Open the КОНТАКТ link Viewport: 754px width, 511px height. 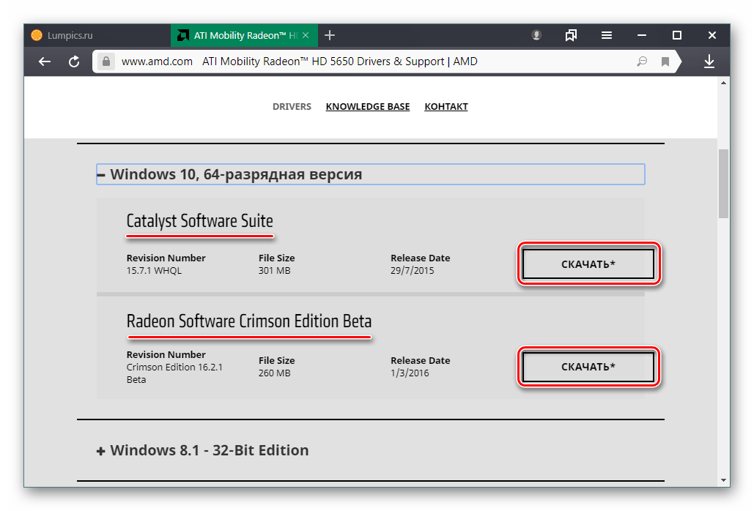pos(446,107)
